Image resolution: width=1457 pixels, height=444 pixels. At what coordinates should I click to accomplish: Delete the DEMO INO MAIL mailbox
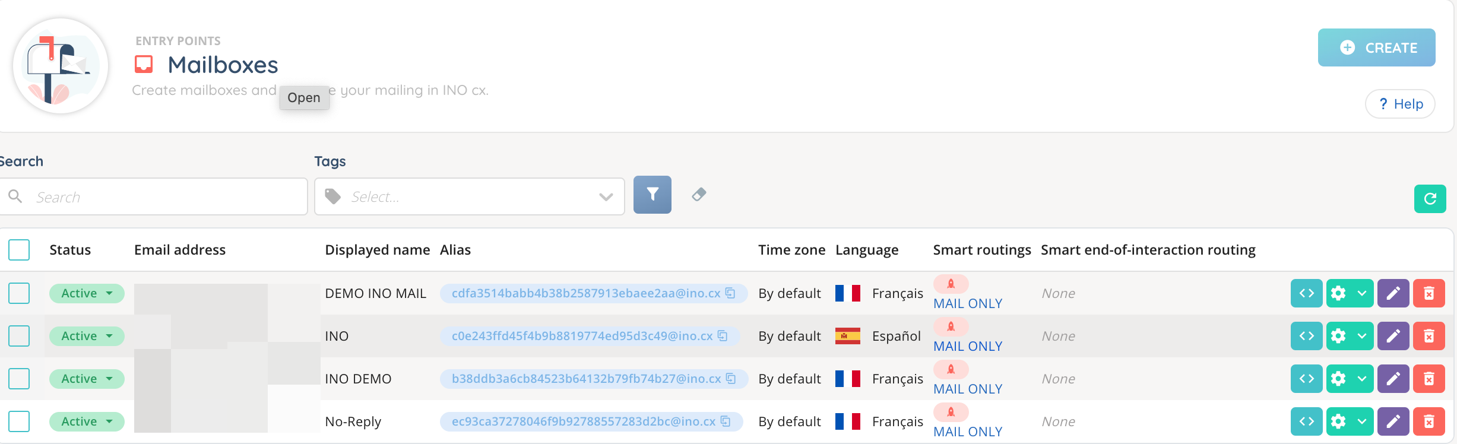coord(1429,293)
